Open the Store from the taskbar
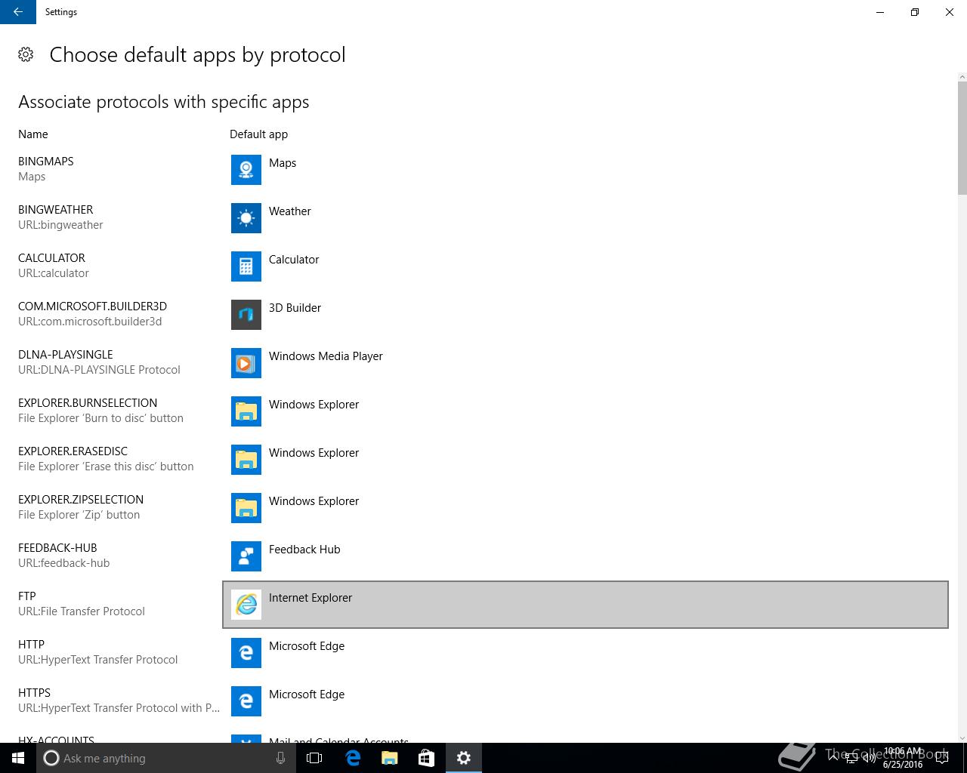Image resolution: width=967 pixels, height=773 pixels. pyautogui.click(x=426, y=758)
